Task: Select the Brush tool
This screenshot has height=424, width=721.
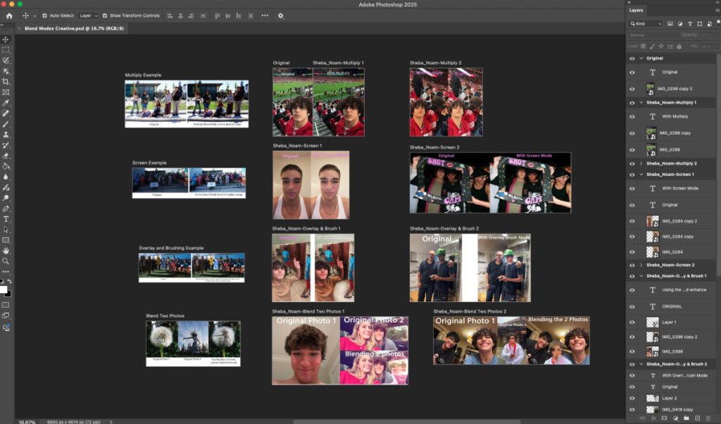Action: pos(6,124)
